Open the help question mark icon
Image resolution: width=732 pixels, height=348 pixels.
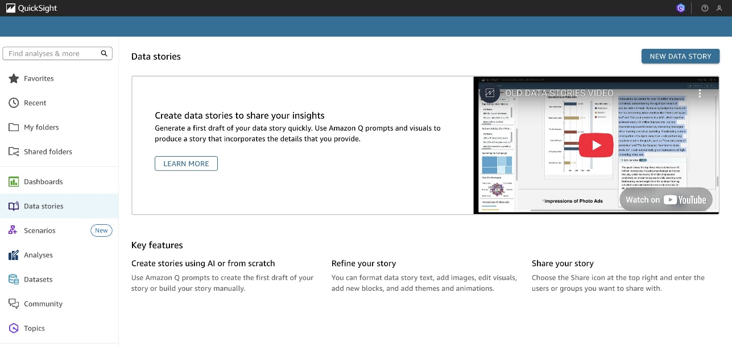705,8
